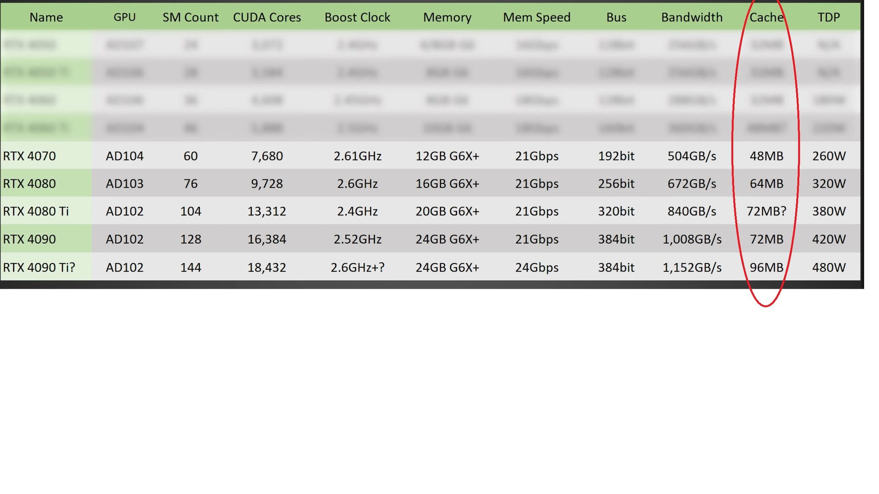Select the RTX 4070 name cell
879x494 pixels.
tap(29, 156)
